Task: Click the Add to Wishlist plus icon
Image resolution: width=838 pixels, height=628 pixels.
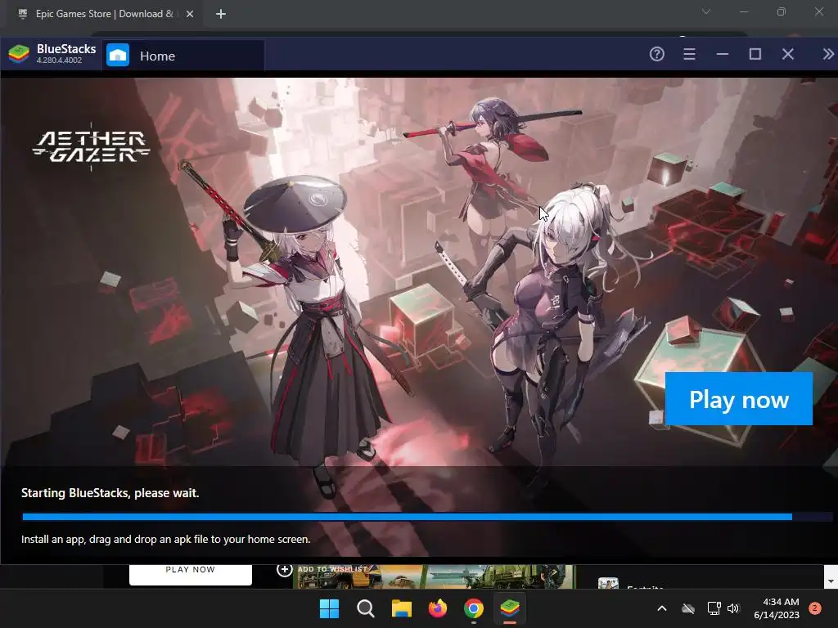Action: (x=284, y=570)
